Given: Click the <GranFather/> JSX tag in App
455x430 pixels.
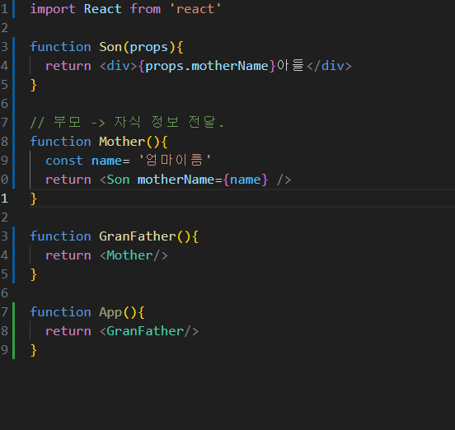Looking at the screenshot, I should tap(149, 331).
